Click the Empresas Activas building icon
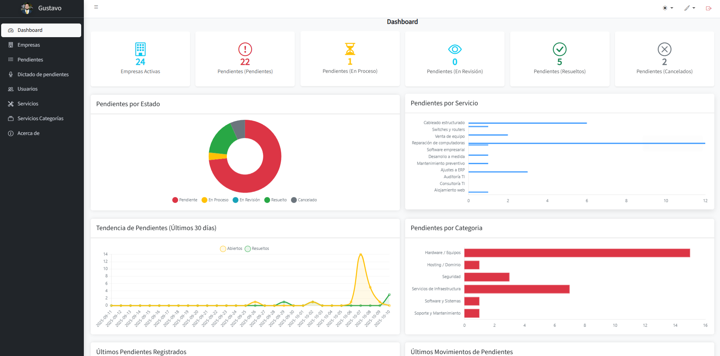The height and width of the screenshot is (356, 720). pyautogui.click(x=140, y=49)
